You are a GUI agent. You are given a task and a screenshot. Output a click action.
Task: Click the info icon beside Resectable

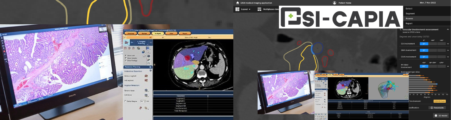pyautogui.click(x=431, y=107)
